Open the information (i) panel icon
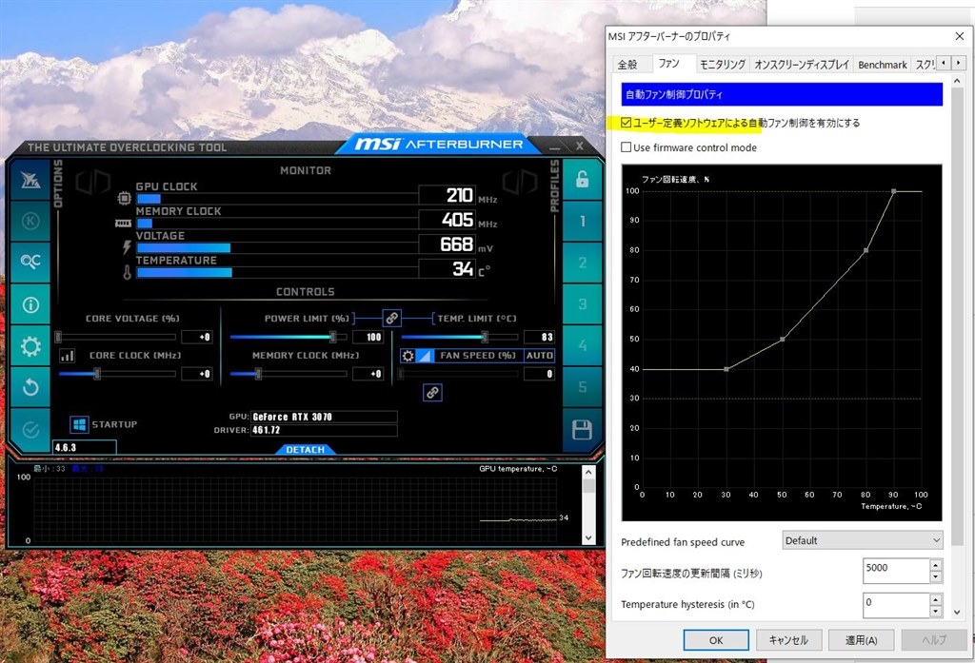The height and width of the screenshot is (663, 975). click(x=30, y=303)
